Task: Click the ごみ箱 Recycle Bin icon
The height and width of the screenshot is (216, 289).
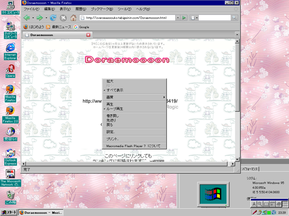Action: (x=10, y=197)
